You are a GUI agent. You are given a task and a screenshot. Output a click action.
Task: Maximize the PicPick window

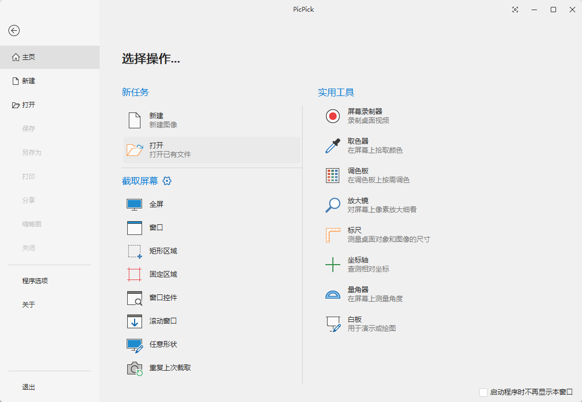(x=553, y=10)
